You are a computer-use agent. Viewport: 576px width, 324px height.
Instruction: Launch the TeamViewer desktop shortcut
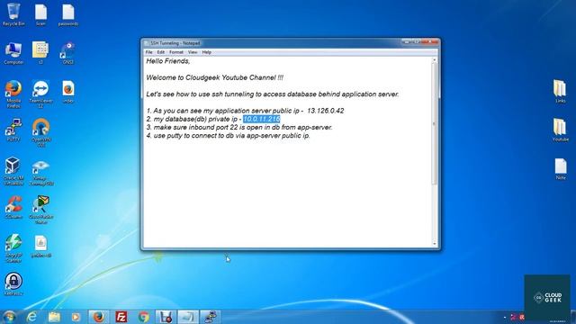(x=40, y=94)
